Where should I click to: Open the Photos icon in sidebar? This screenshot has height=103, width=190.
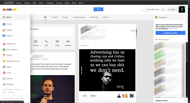tap(4, 36)
